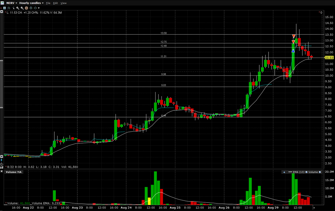
Task: Open the View menu
Action: (x=63, y=3)
